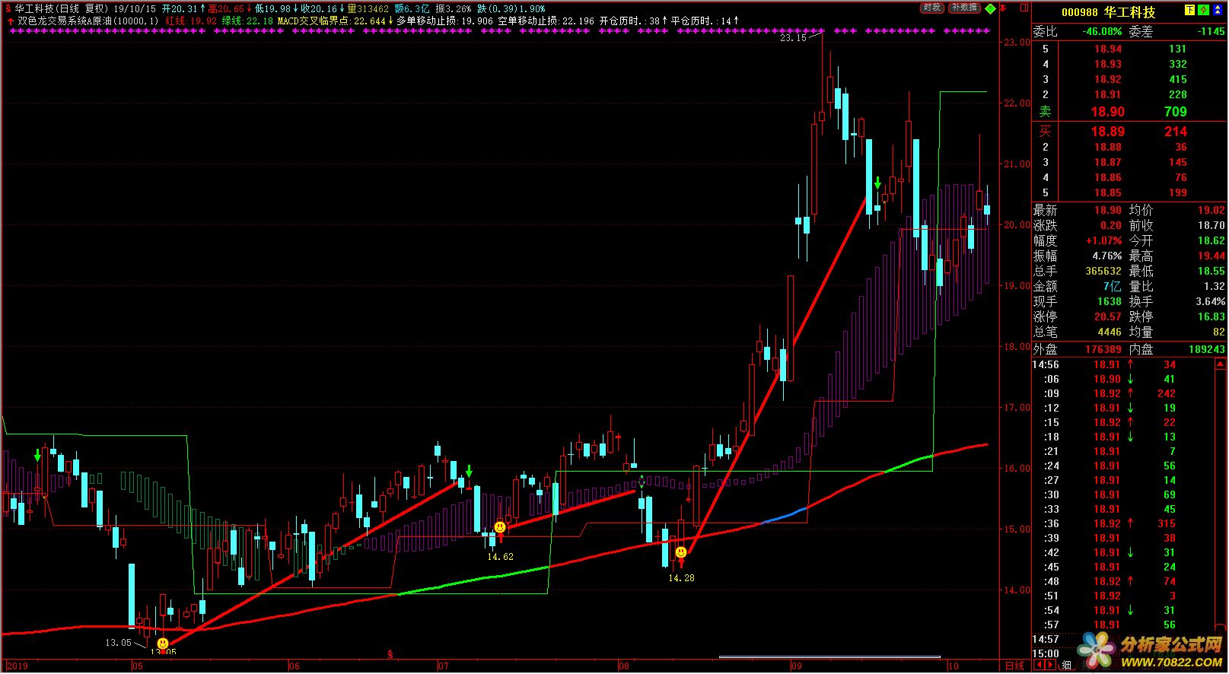Click the 红线:19.92 indicator value
Viewport: 1229px width, 674px height.
tap(191, 21)
